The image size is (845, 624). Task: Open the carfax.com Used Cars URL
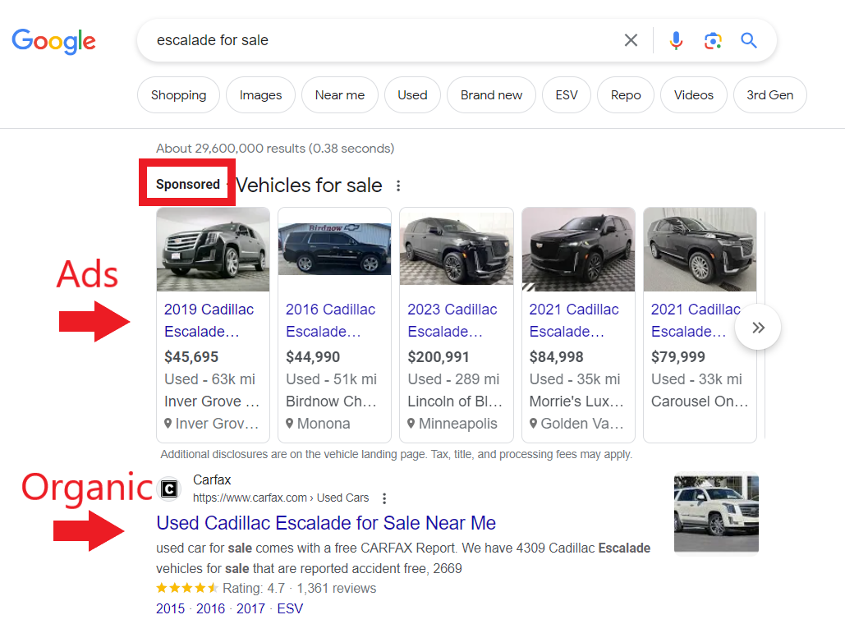click(281, 498)
